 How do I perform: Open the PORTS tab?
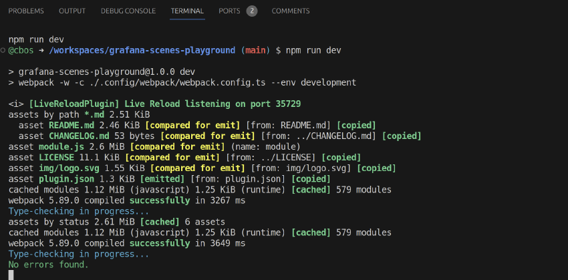tap(229, 11)
